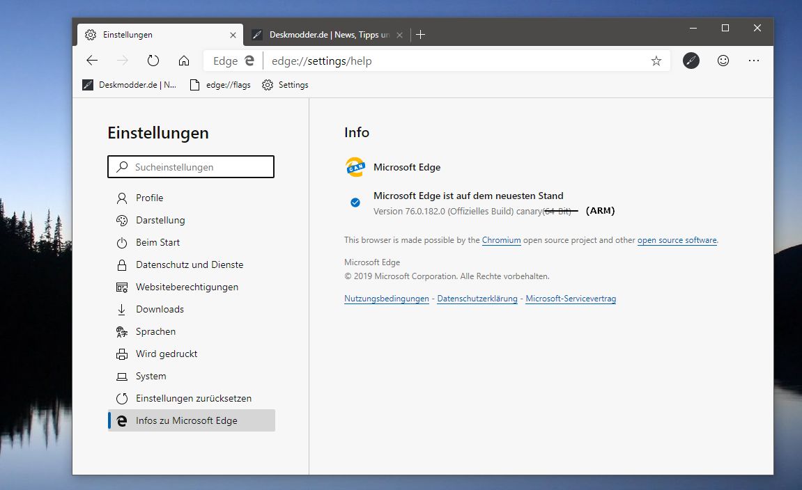802x490 pixels.
Task: Click the Sprachen language icon
Action: point(122,332)
